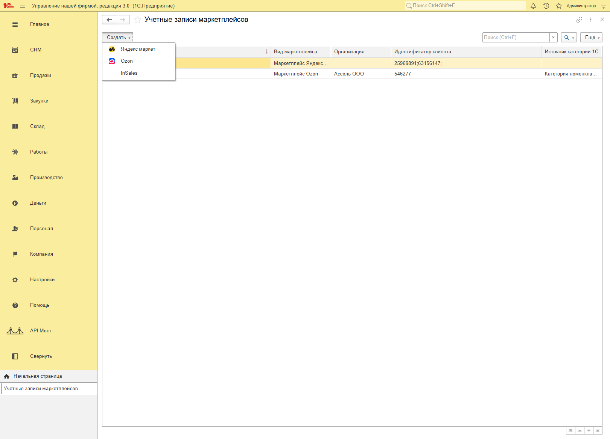Select client ID 25969891;63156147; cell
Image resolution: width=610 pixels, height=439 pixels.
pos(466,63)
